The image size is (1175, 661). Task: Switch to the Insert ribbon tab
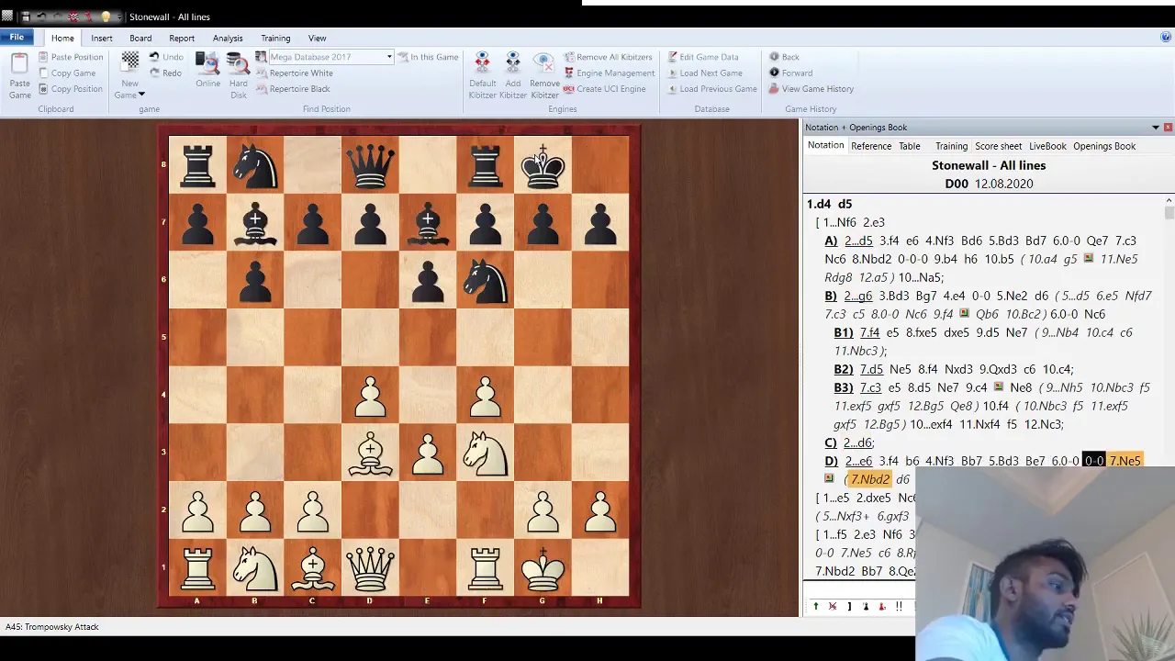(x=102, y=39)
